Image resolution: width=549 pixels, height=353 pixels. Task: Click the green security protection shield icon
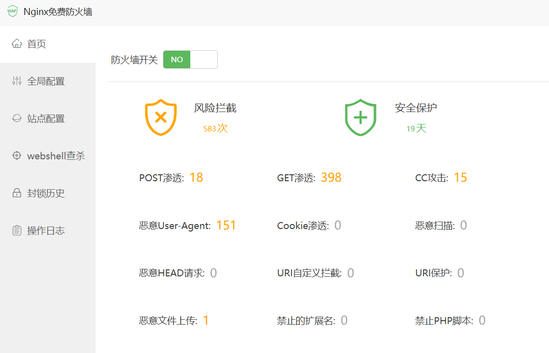tap(360, 118)
